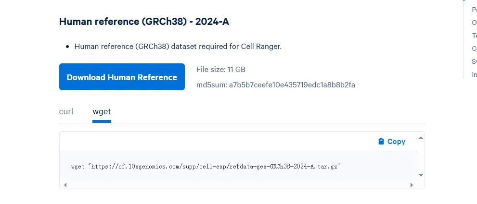477x204 pixels.
Task: Click the md5sum hash value
Action: (292, 85)
